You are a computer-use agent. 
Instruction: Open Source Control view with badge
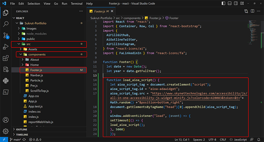(x=6, y=36)
